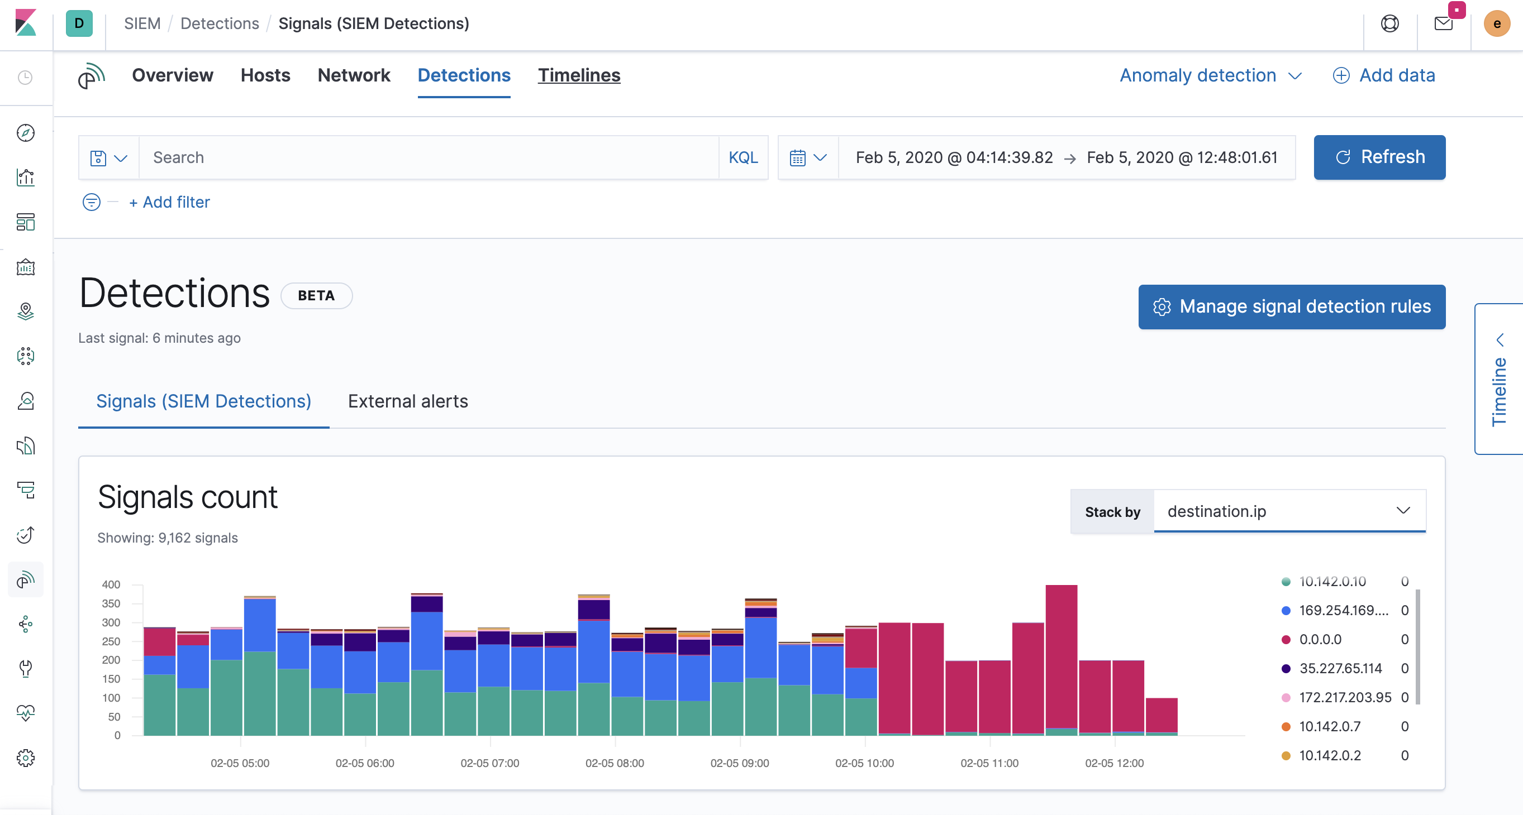Switch to the External alerts tab
This screenshot has height=815, width=1523.
(407, 401)
